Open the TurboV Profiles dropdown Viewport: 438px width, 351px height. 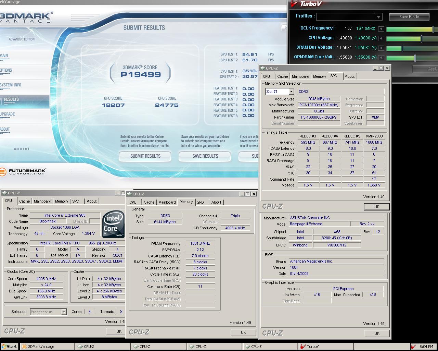pyautogui.click(x=378, y=17)
